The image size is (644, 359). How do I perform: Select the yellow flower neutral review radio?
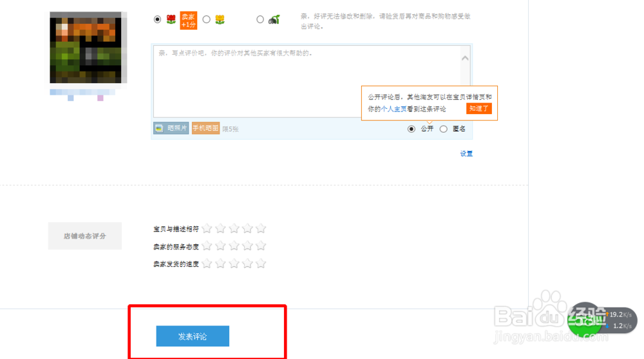(207, 19)
